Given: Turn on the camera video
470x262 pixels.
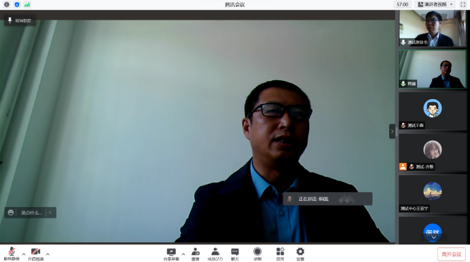Looking at the screenshot, I should tap(36, 254).
